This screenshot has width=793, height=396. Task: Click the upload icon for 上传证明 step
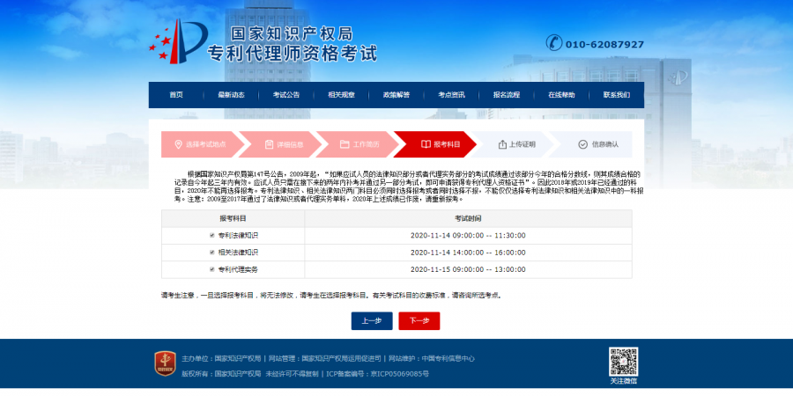pyautogui.click(x=502, y=144)
